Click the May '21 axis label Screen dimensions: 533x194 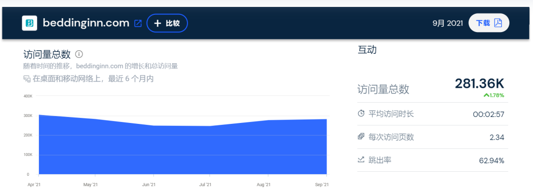click(x=90, y=185)
